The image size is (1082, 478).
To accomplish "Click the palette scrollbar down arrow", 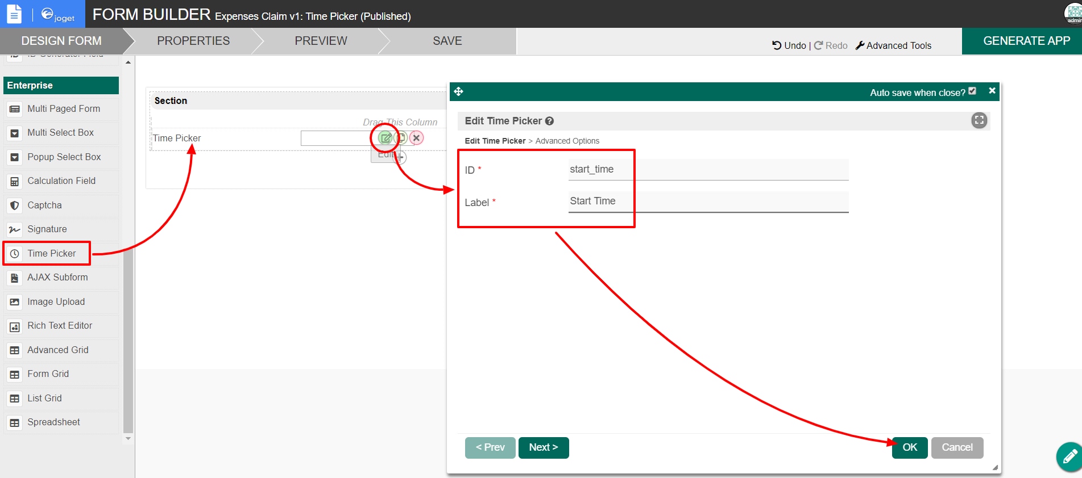I will coord(128,438).
